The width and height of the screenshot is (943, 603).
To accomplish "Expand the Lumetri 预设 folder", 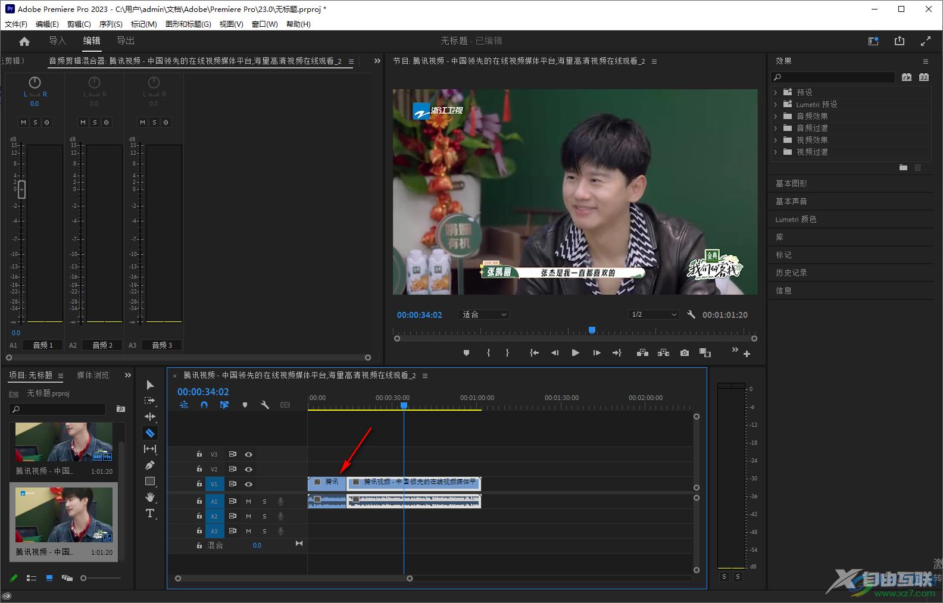I will click(x=775, y=104).
